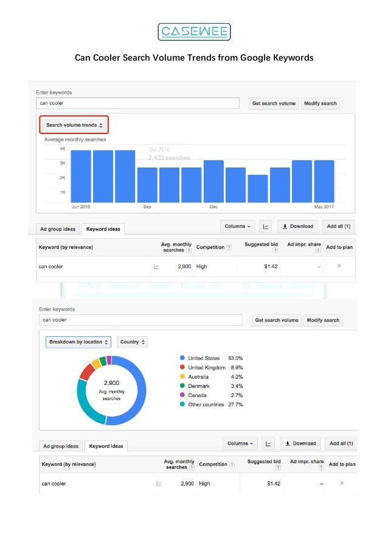Click the Canada purple legend dot

pyautogui.click(x=182, y=395)
